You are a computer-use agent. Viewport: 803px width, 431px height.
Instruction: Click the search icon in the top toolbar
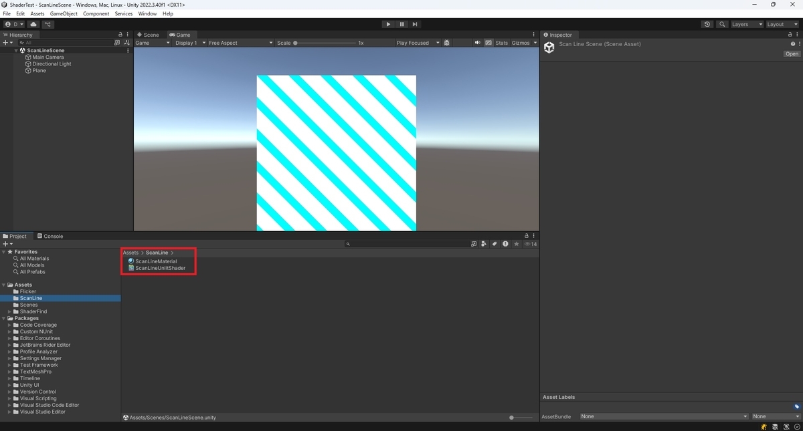[x=721, y=24]
